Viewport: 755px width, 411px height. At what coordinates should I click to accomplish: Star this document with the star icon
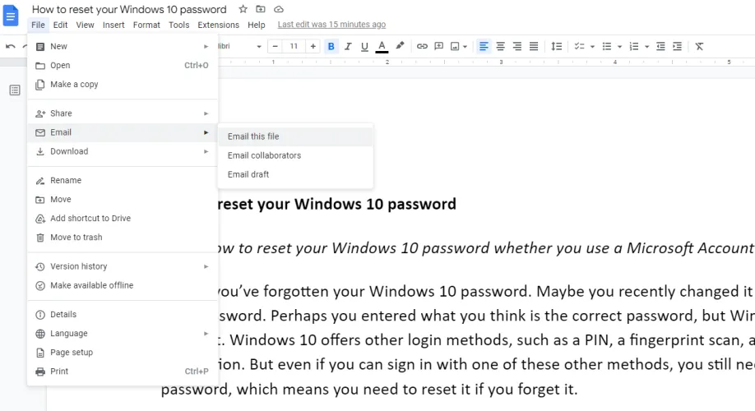tap(243, 9)
